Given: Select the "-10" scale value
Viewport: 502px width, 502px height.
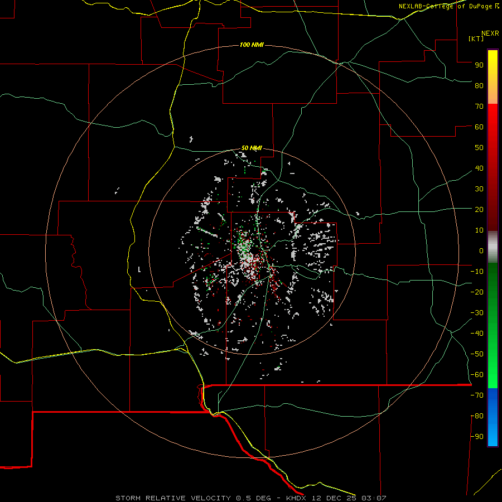Looking at the screenshot, I should click(x=477, y=272).
